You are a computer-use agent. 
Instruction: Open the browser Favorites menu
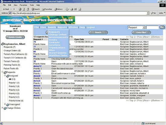24,5
